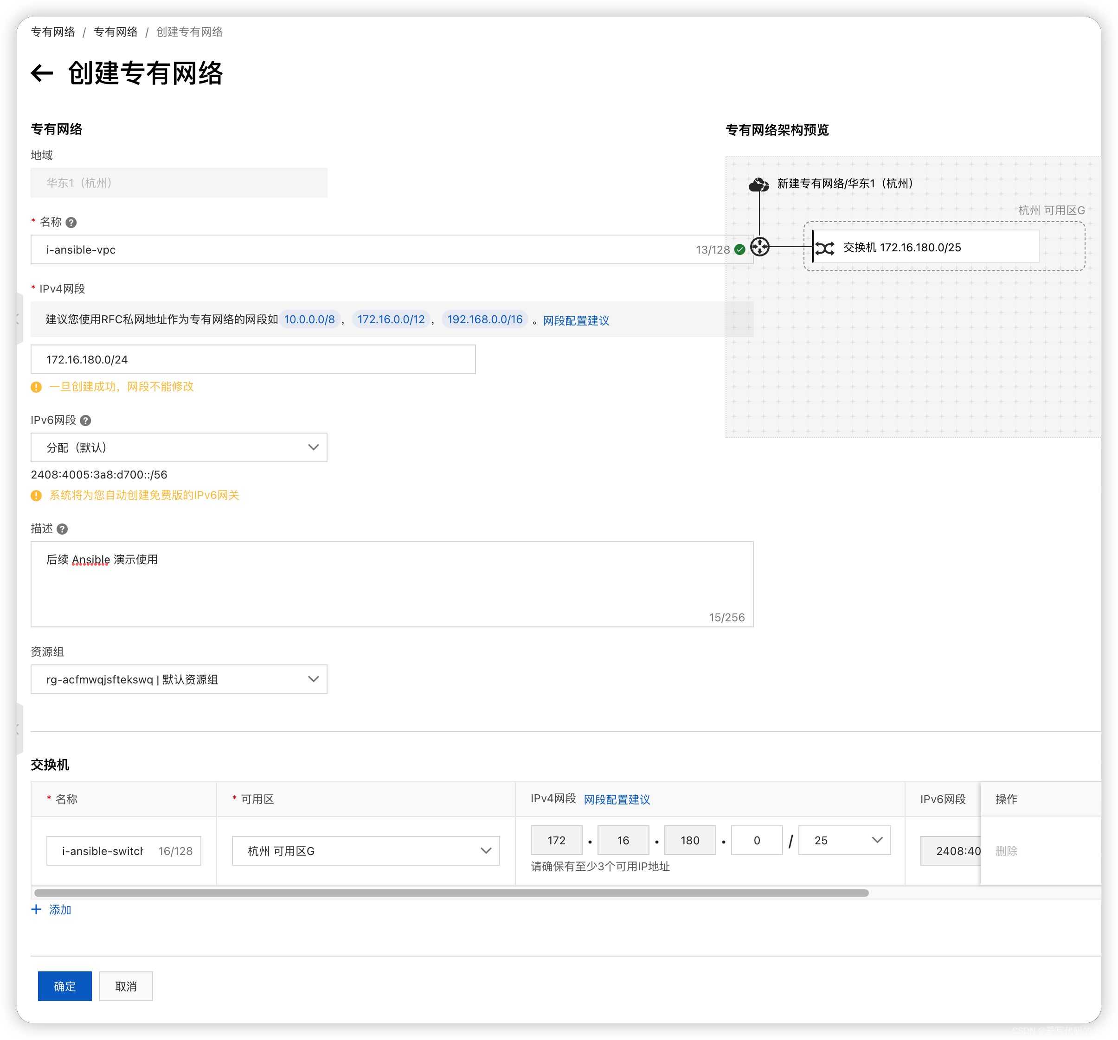Click the horizontal scrollbar under the switch table

point(451,893)
